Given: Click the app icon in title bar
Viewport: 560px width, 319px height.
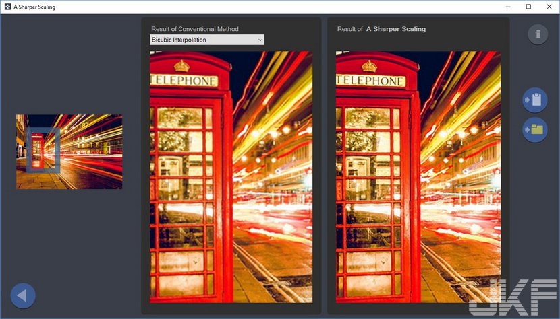Looking at the screenshot, I should (x=7, y=7).
